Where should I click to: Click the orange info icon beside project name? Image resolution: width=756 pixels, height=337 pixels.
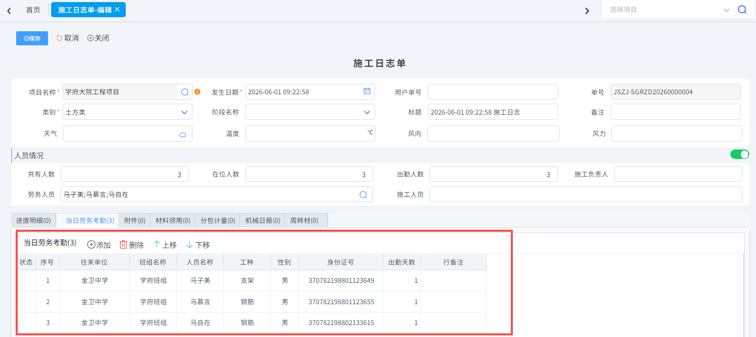(x=197, y=92)
